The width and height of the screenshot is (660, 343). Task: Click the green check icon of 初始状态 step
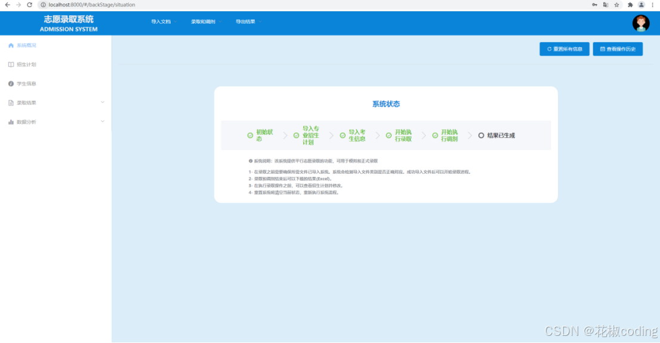[250, 136]
